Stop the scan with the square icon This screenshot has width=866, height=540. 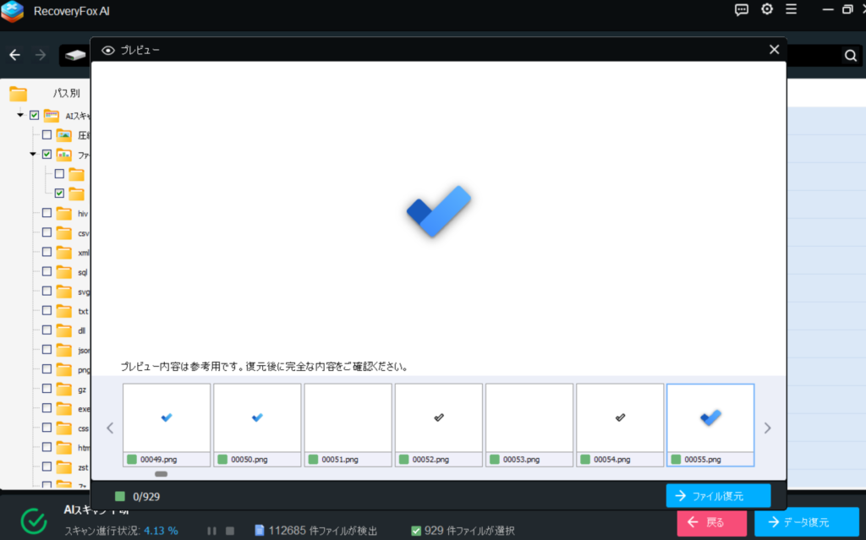230,531
